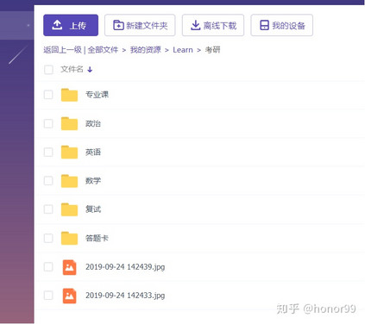Create a folder with 新建文件夹
Image resolution: width=365 pixels, height=324 pixels.
[140, 25]
